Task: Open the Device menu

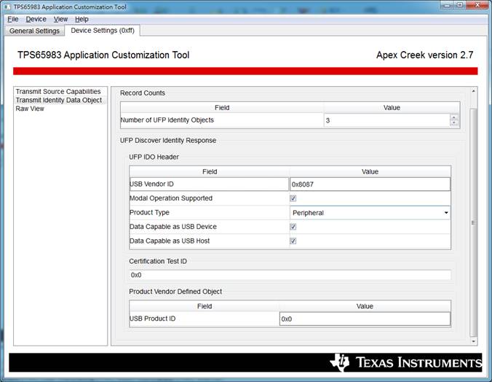Action: tap(36, 19)
